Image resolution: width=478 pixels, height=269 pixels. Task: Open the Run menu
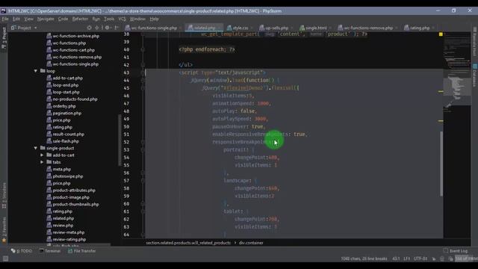coord(96,19)
